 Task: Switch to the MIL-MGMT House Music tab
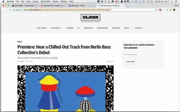pos(25,6)
